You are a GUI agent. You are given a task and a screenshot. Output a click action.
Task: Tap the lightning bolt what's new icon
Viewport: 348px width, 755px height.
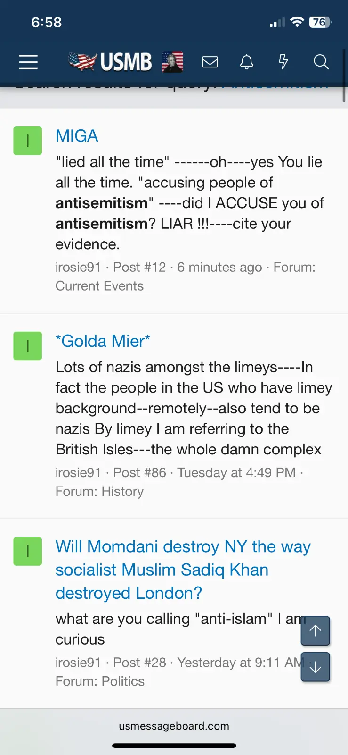283,62
